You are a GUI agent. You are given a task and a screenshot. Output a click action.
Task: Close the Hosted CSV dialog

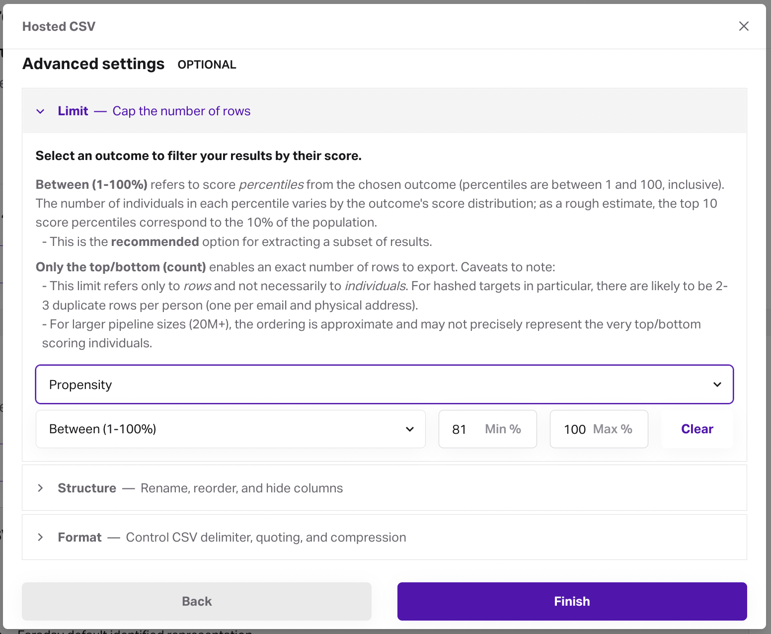coord(743,26)
